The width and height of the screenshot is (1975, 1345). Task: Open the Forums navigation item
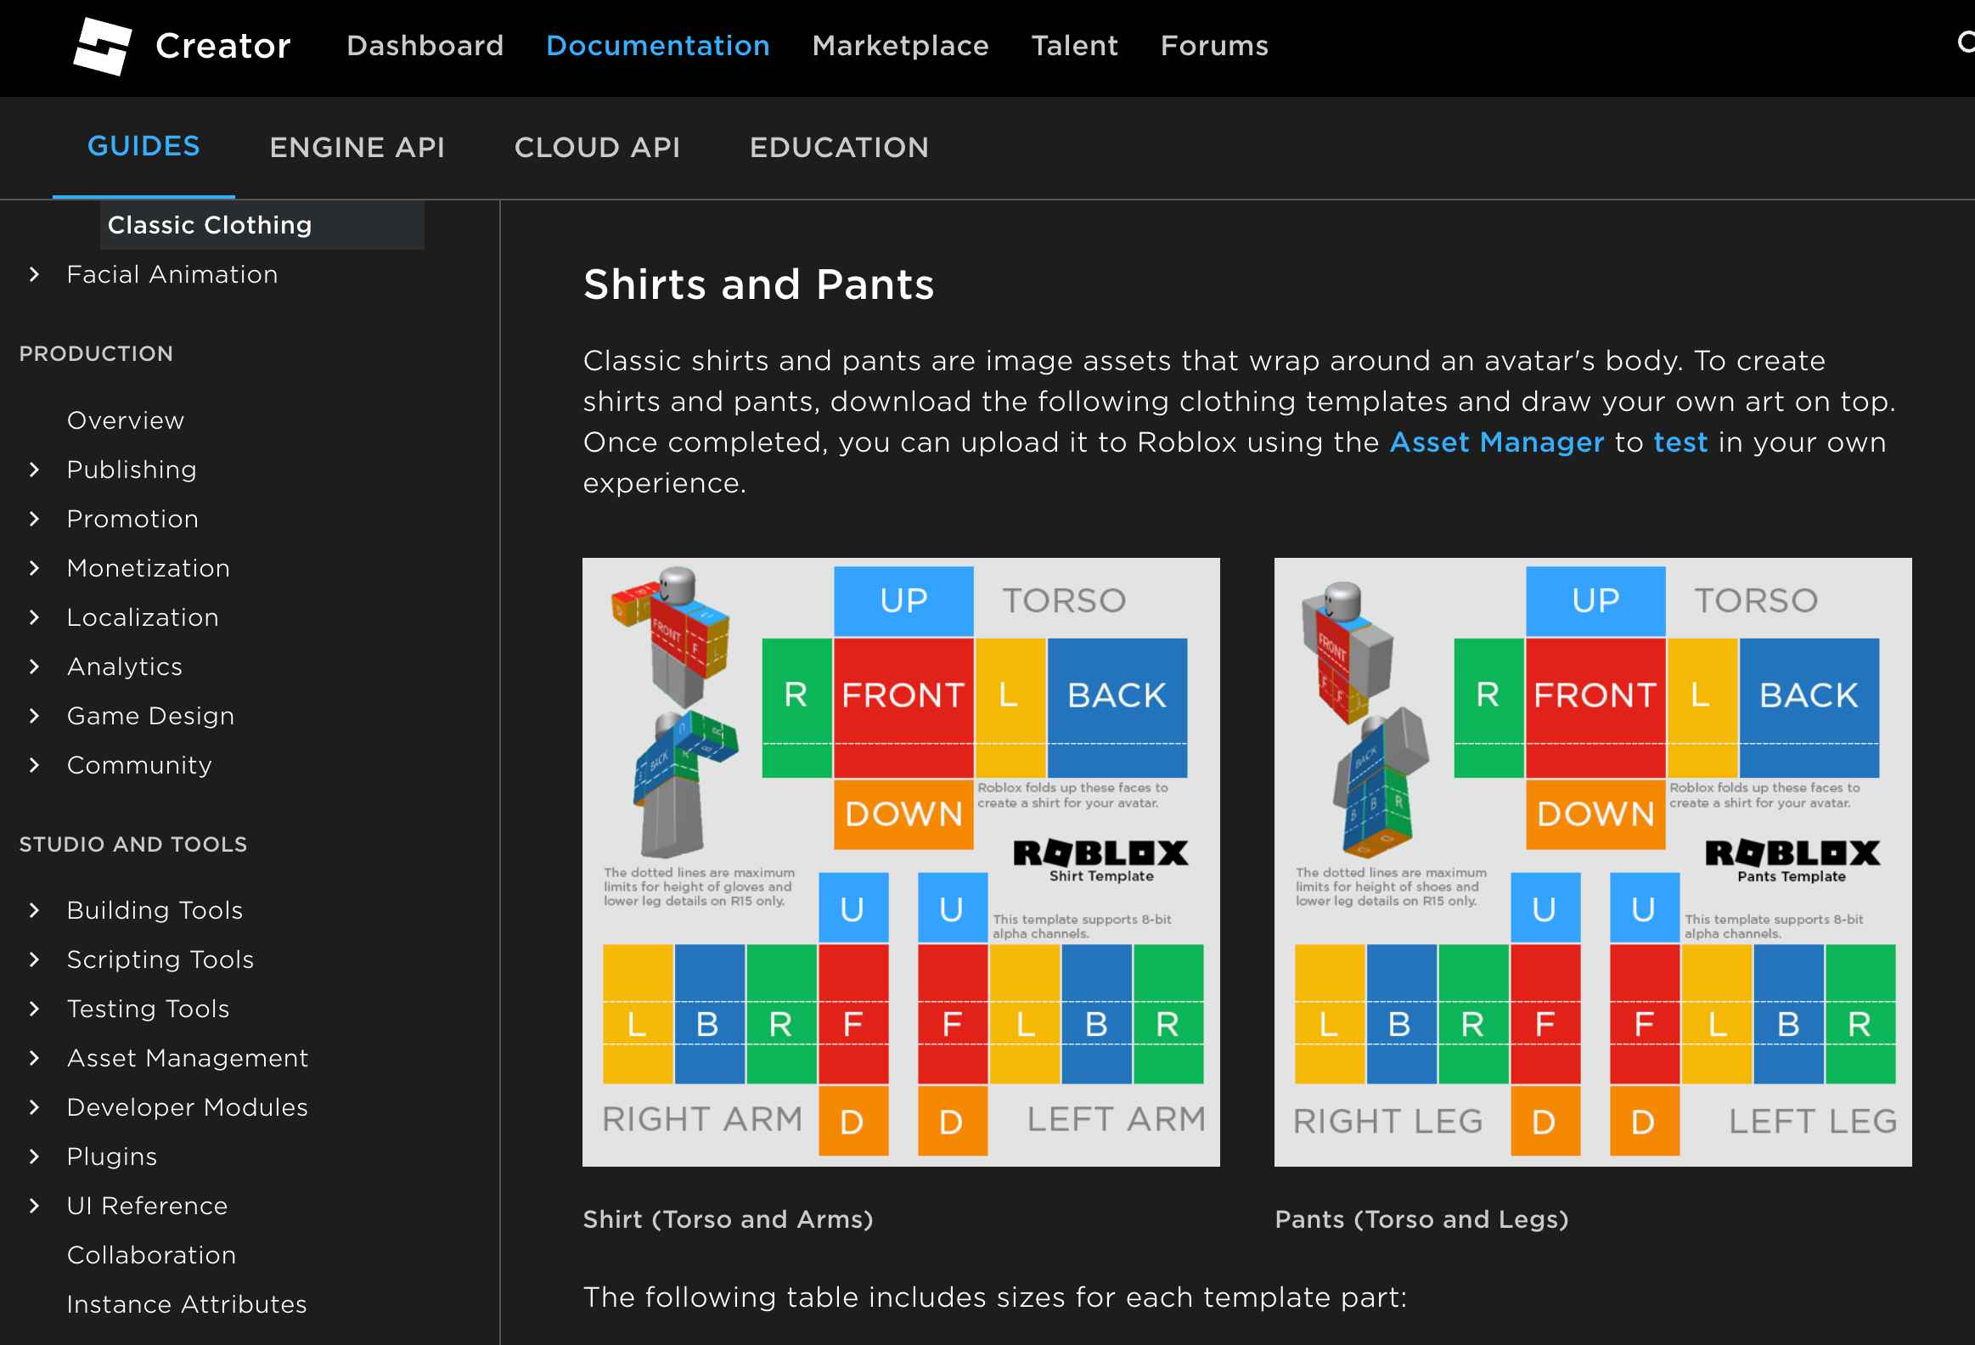coord(1214,45)
